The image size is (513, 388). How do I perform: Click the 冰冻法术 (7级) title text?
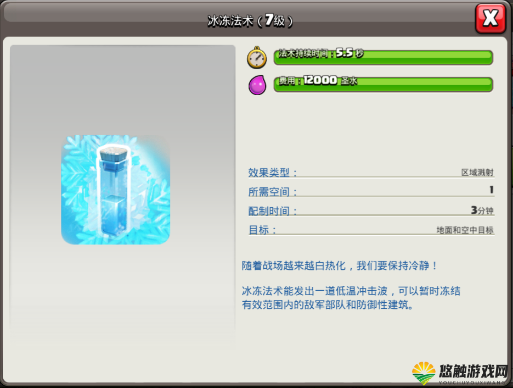(250, 21)
